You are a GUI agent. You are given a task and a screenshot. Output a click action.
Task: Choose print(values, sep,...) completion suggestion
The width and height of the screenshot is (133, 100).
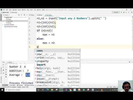(57, 58)
